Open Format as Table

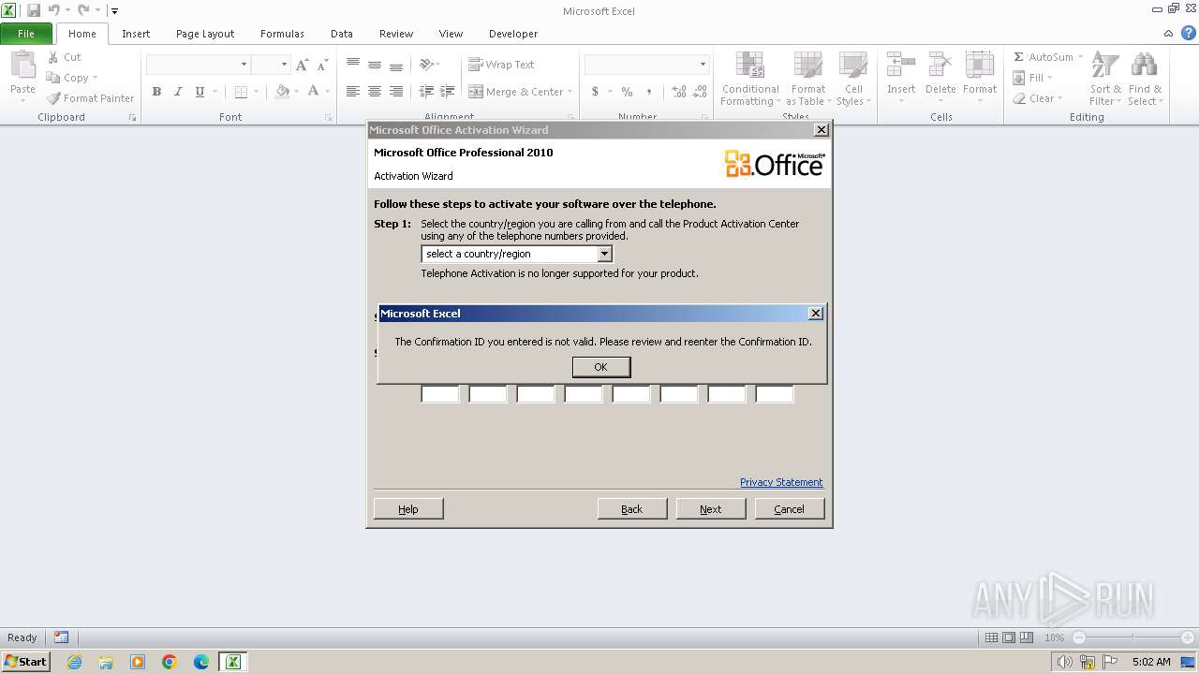click(807, 79)
